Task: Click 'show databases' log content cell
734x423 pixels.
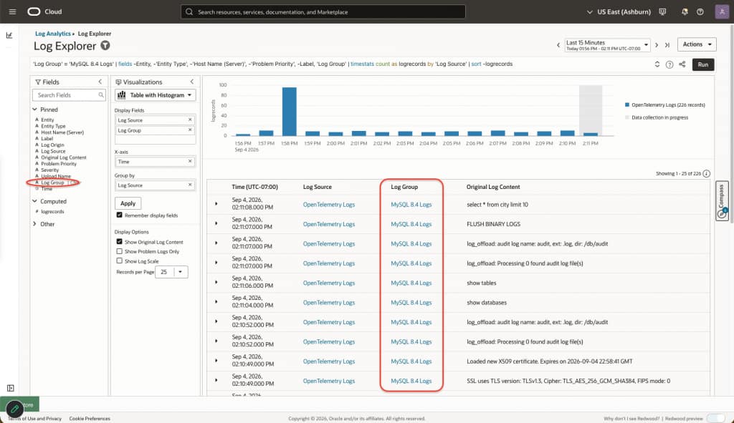Action: tap(487, 303)
